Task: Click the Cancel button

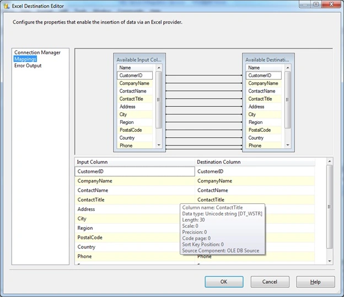Action: (270, 282)
